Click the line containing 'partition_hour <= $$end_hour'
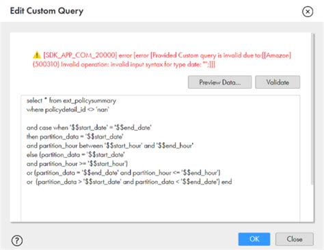 [x=124, y=173]
